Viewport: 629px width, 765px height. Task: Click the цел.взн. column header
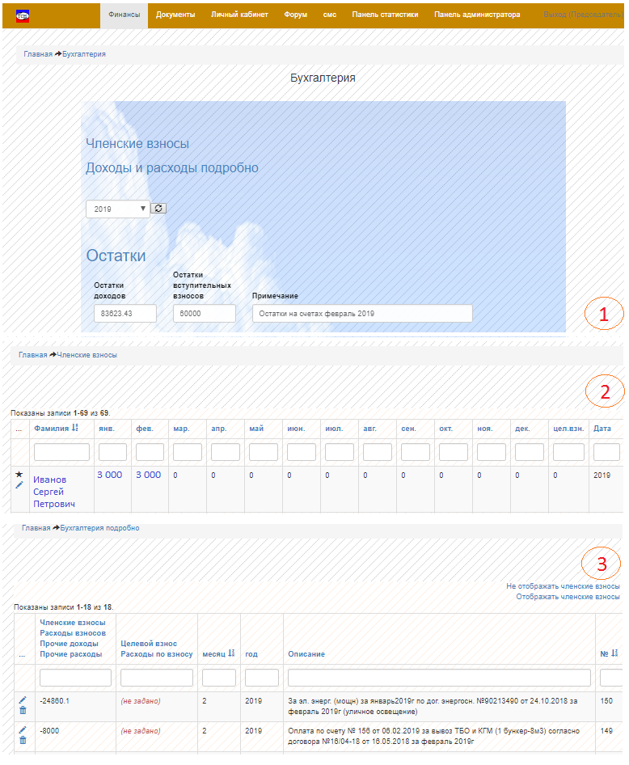point(568,429)
